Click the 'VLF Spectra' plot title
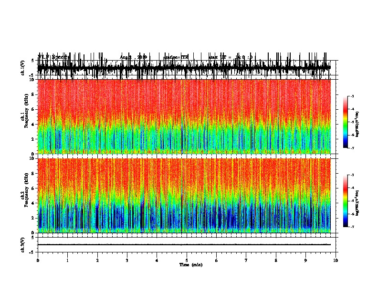The width and height of the screenshot is (378, 292). 54,57
